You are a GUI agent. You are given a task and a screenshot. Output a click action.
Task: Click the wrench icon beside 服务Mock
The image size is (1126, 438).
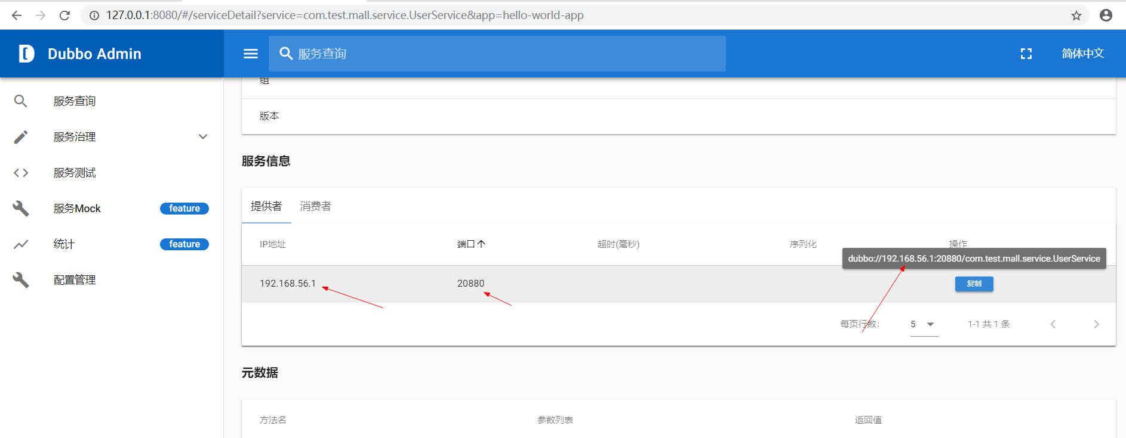click(21, 209)
